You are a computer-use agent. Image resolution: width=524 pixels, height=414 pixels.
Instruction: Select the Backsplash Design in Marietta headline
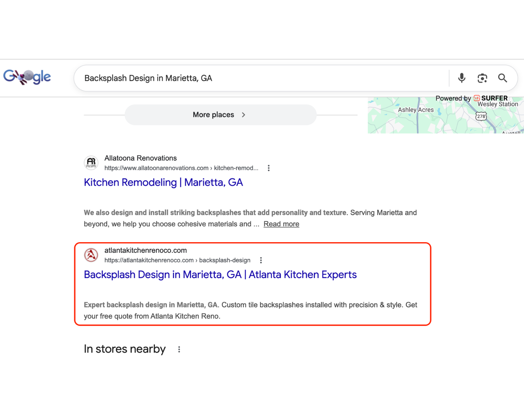click(x=220, y=274)
